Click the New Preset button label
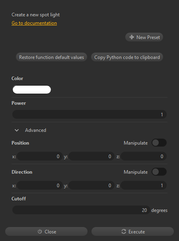The height and width of the screenshot is (241, 179). tap(148, 37)
